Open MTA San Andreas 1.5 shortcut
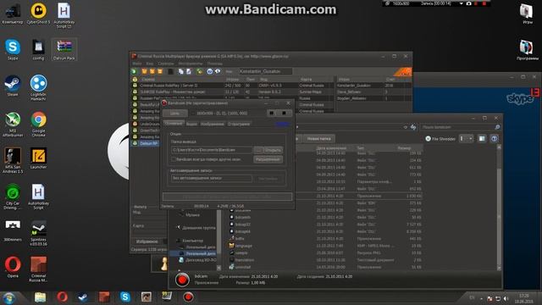 (x=13, y=160)
